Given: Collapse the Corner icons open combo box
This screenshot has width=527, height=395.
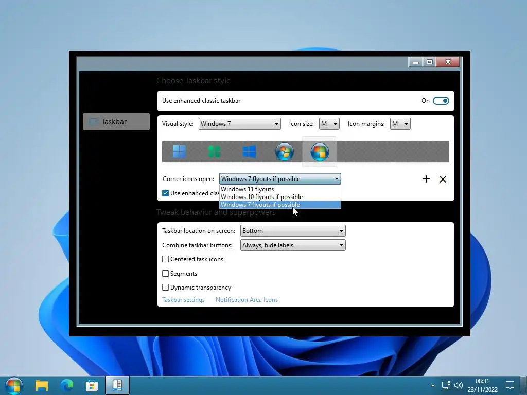Looking at the screenshot, I should coord(280,178).
